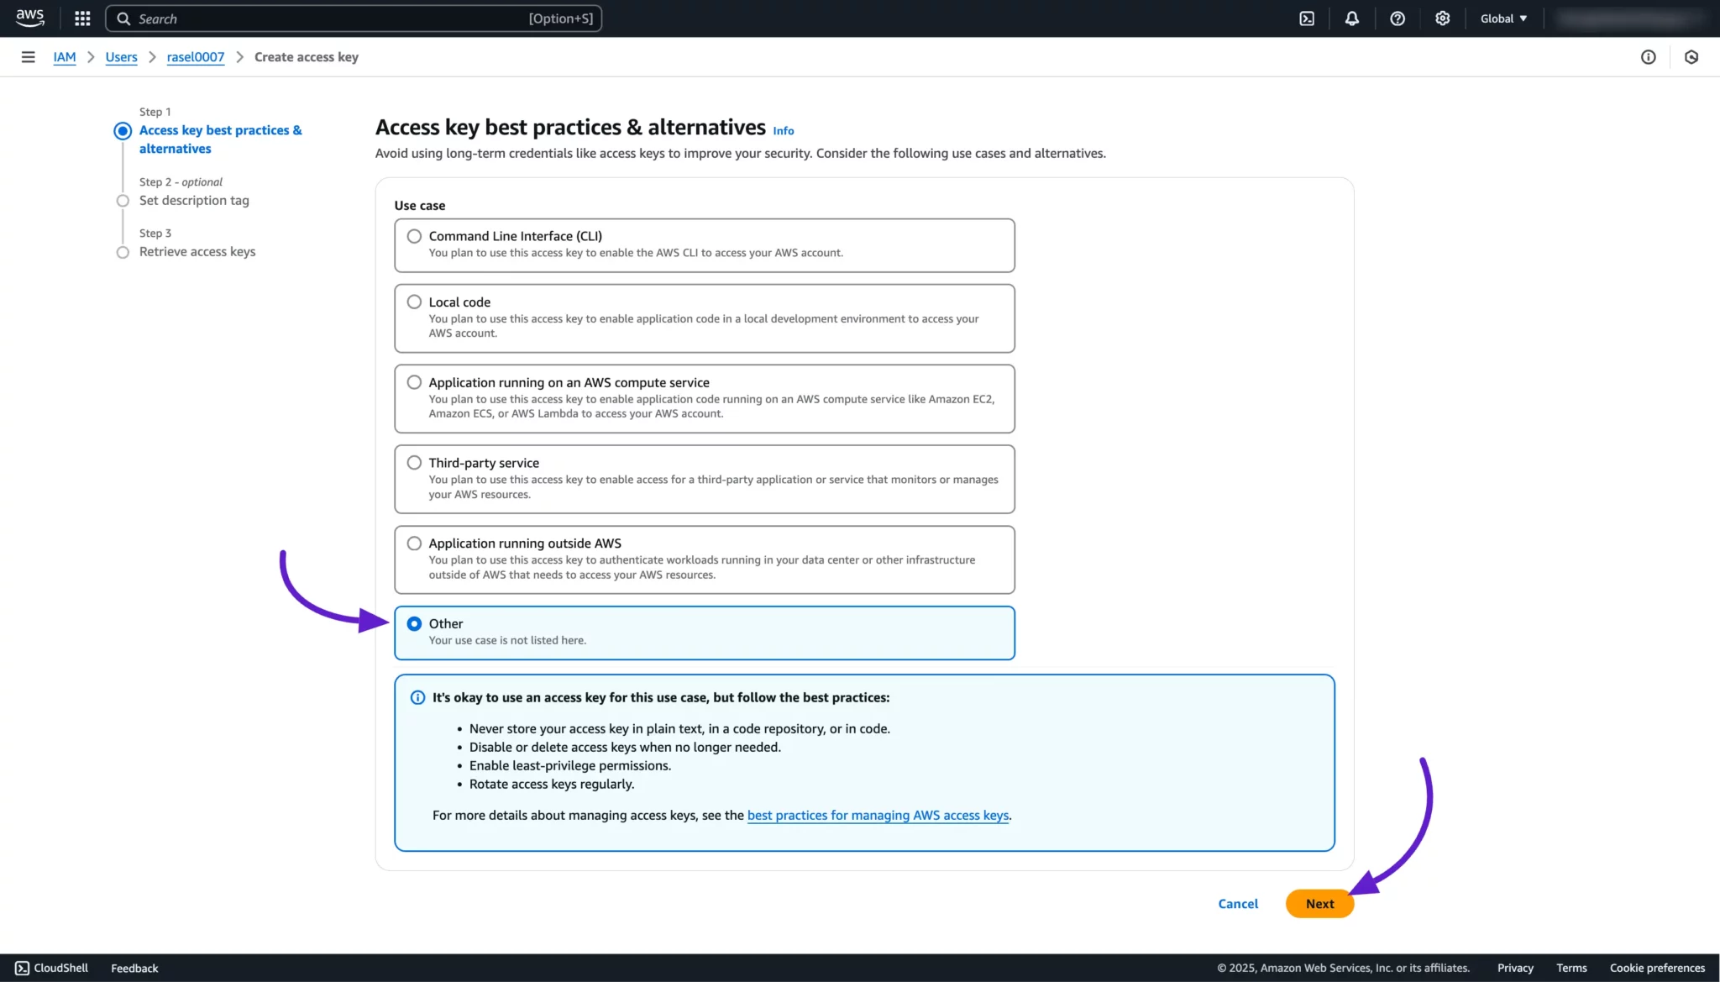Choose Third-party service use case
The height and width of the screenshot is (982, 1720).
coord(414,463)
